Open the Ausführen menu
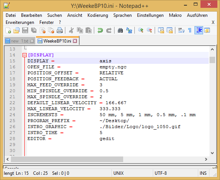220x180 pixels. point(197,15)
